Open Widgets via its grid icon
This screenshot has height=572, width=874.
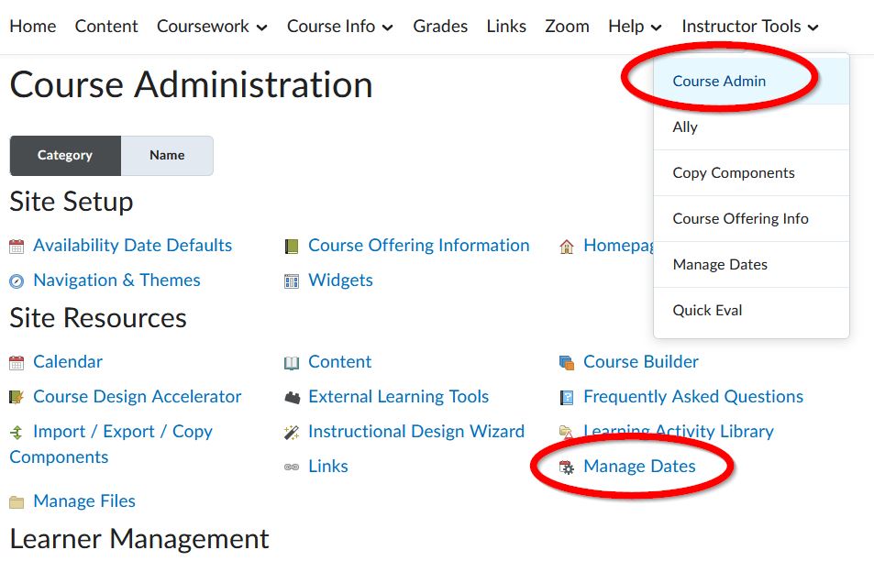(x=293, y=280)
